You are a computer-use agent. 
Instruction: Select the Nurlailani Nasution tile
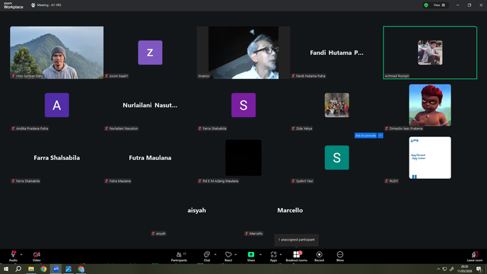[150, 105]
